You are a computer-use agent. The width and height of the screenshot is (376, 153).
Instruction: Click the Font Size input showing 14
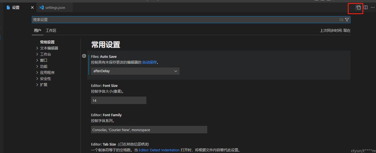[118, 100]
